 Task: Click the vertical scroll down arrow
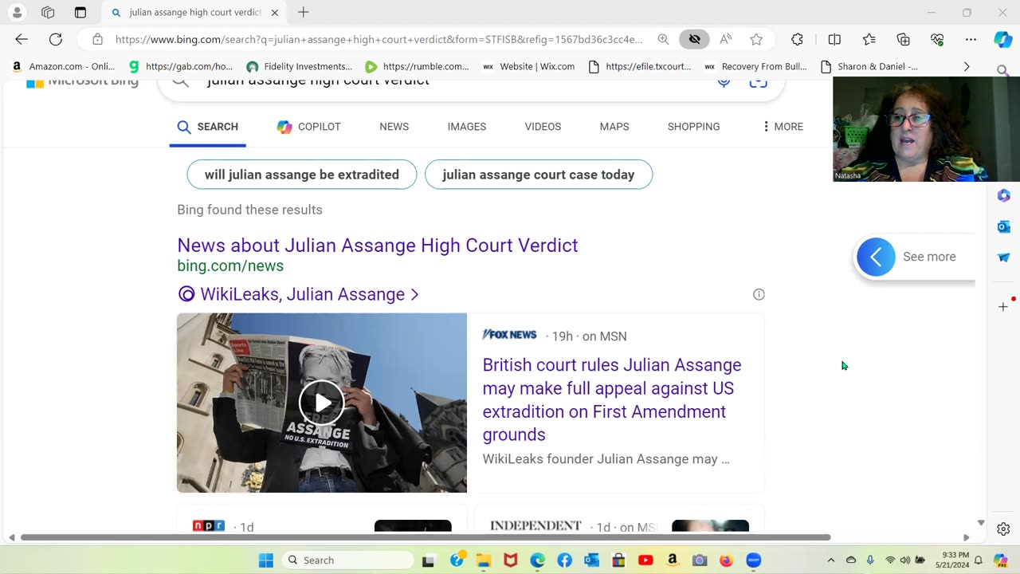coord(980,523)
